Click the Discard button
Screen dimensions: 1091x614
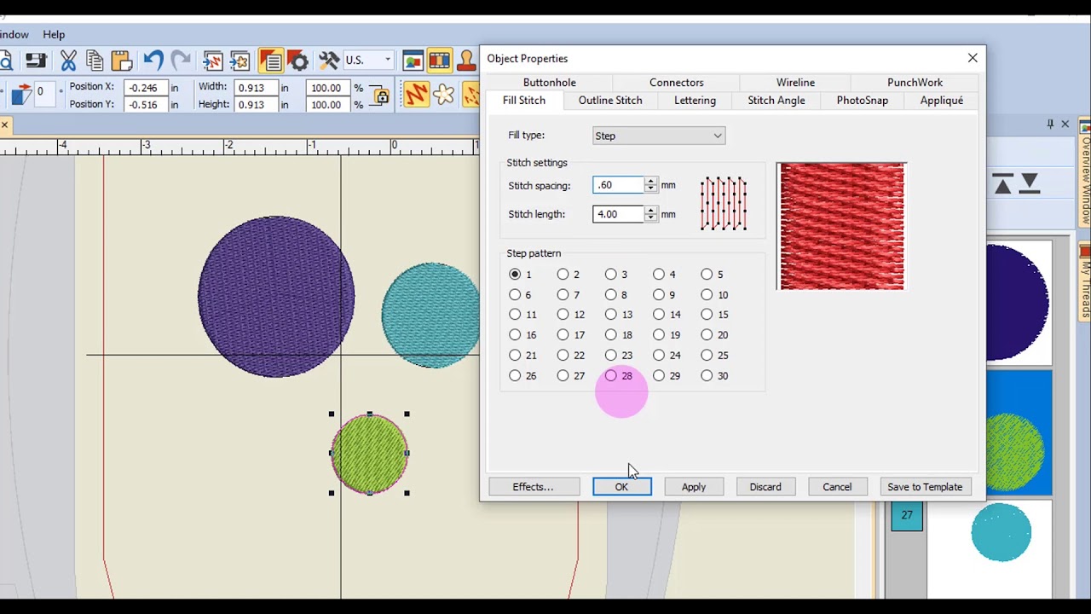click(x=765, y=487)
